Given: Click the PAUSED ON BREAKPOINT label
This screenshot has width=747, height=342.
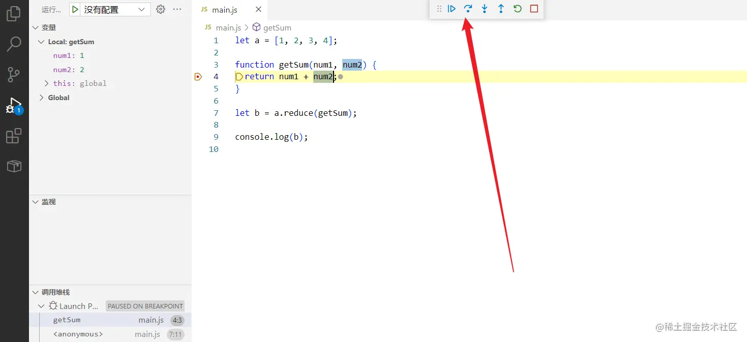Looking at the screenshot, I should [x=145, y=306].
